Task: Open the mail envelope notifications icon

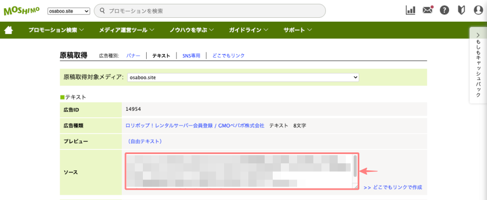Action: [x=427, y=10]
